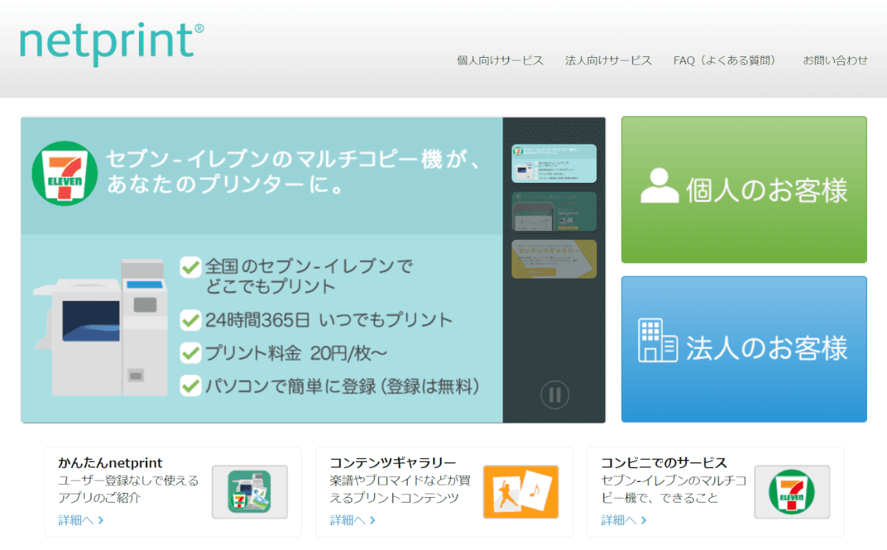Screen dimensions: 887x550
Task: Click the コンテンツギャラリー heading
Action: (393, 463)
